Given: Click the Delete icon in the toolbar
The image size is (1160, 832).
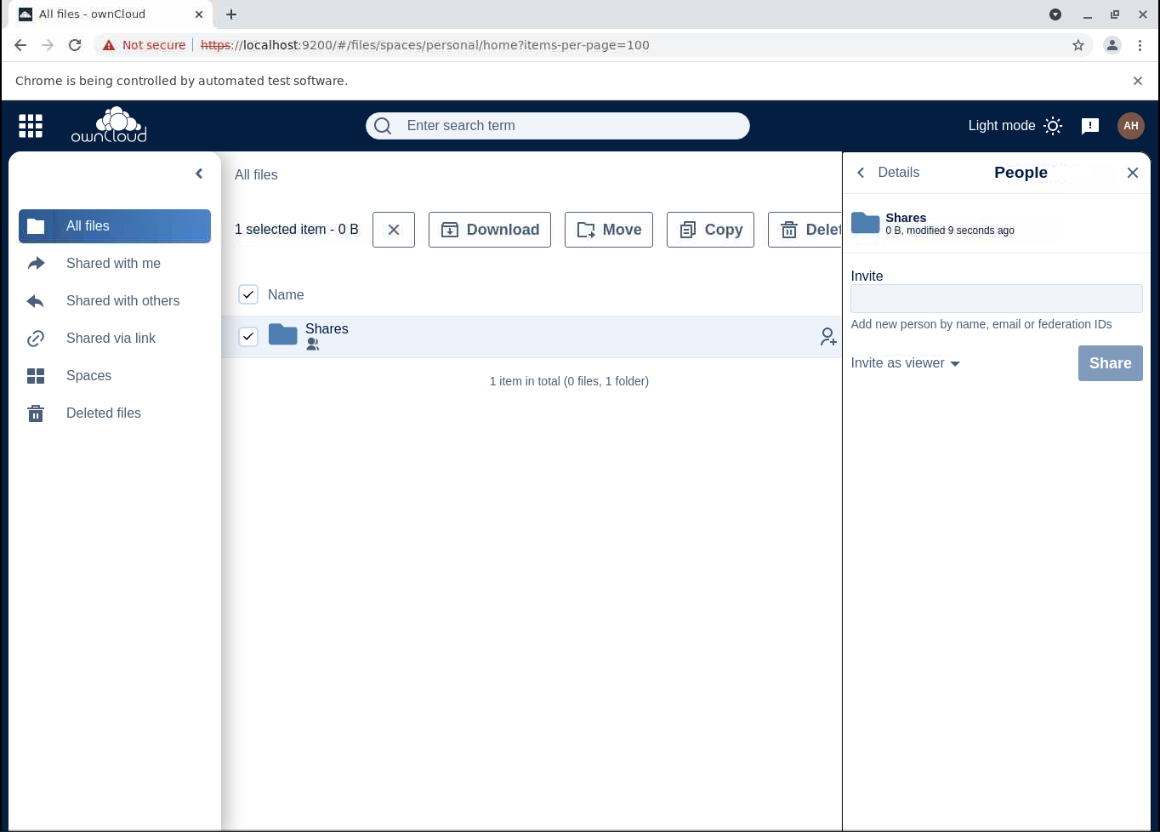Looking at the screenshot, I should pos(789,230).
